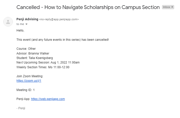The width and height of the screenshot is (180, 118).
Task: Click the sender's profile avatar icon
Action: click(8, 22)
